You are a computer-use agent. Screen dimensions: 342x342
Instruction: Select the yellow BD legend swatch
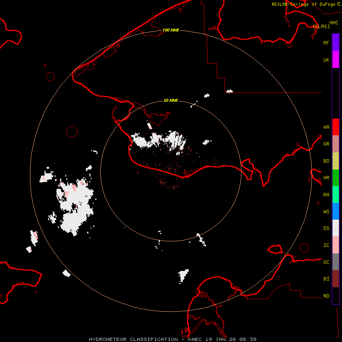point(336,161)
